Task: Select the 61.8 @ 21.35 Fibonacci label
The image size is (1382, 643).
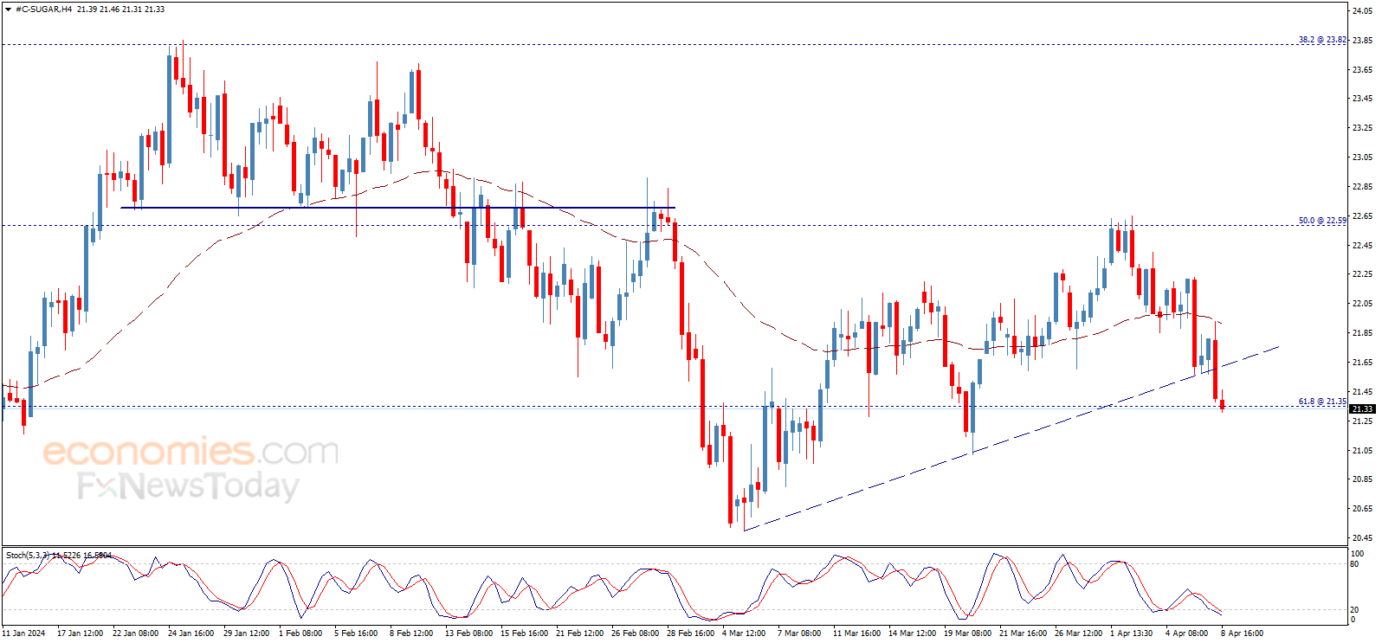Action: tap(1322, 402)
